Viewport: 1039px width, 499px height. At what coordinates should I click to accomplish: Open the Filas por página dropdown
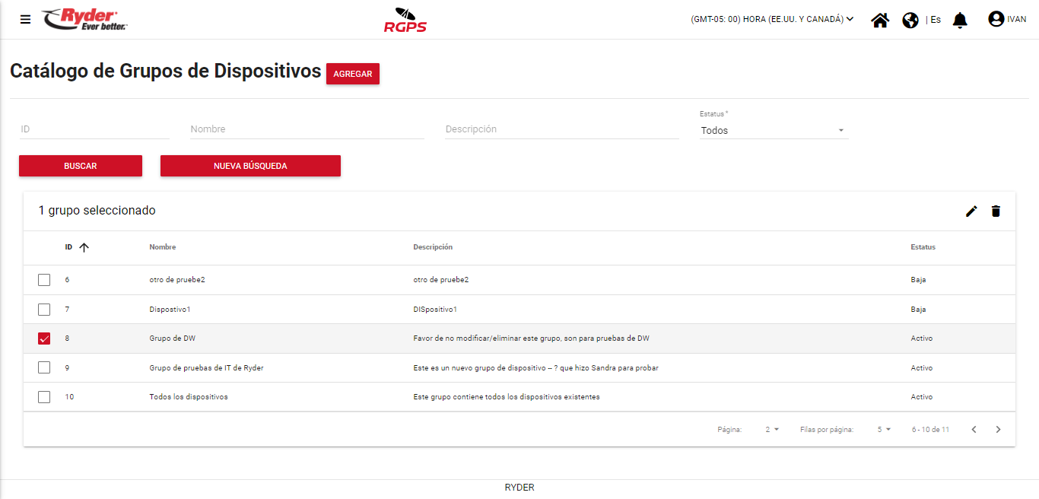pyautogui.click(x=884, y=430)
